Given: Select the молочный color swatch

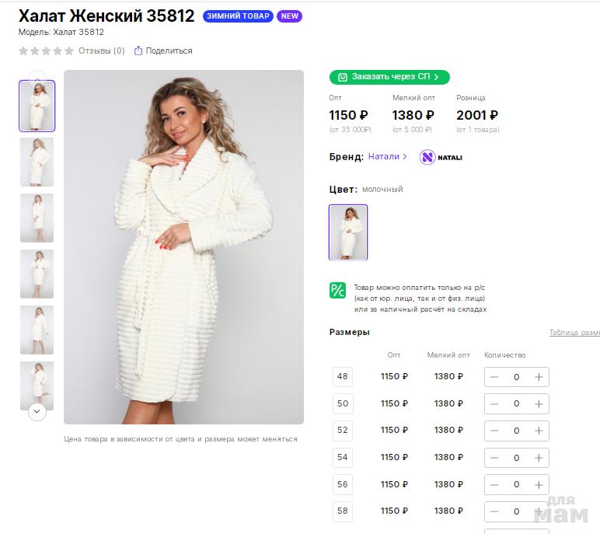Looking at the screenshot, I should pyautogui.click(x=348, y=232).
